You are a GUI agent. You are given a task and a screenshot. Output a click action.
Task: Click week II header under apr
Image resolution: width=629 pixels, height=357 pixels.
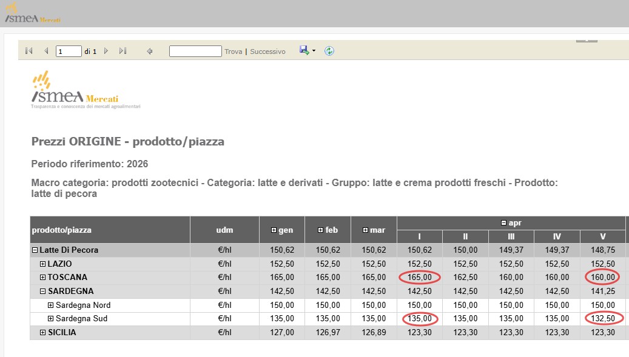pyautogui.click(x=465, y=236)
